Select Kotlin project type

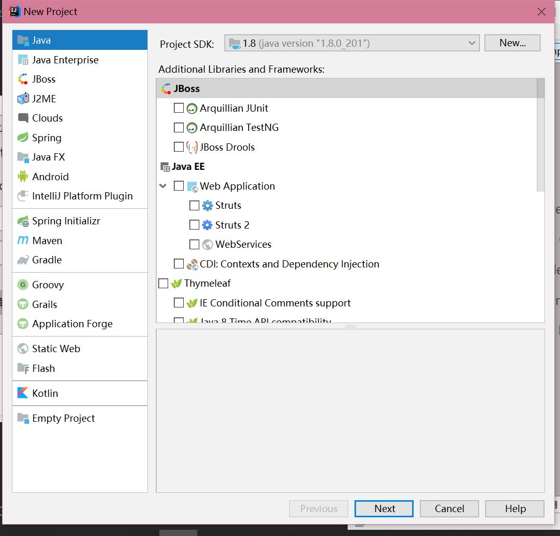point(80,393)
